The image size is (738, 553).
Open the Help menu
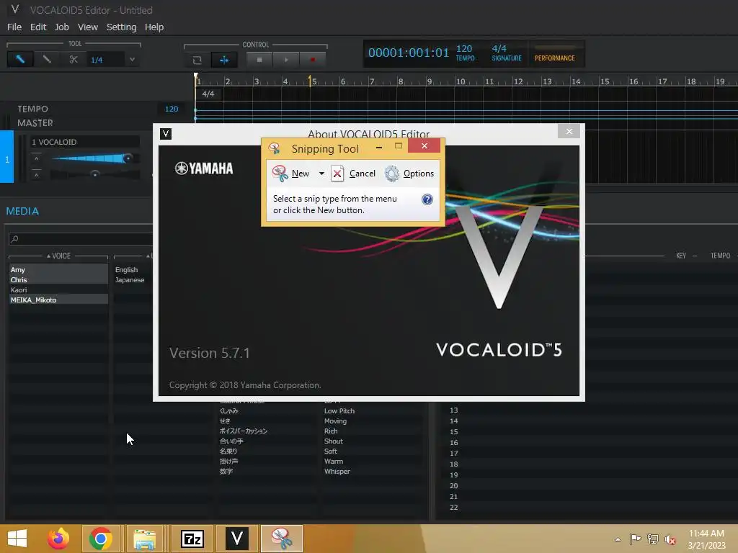point(154,27)
